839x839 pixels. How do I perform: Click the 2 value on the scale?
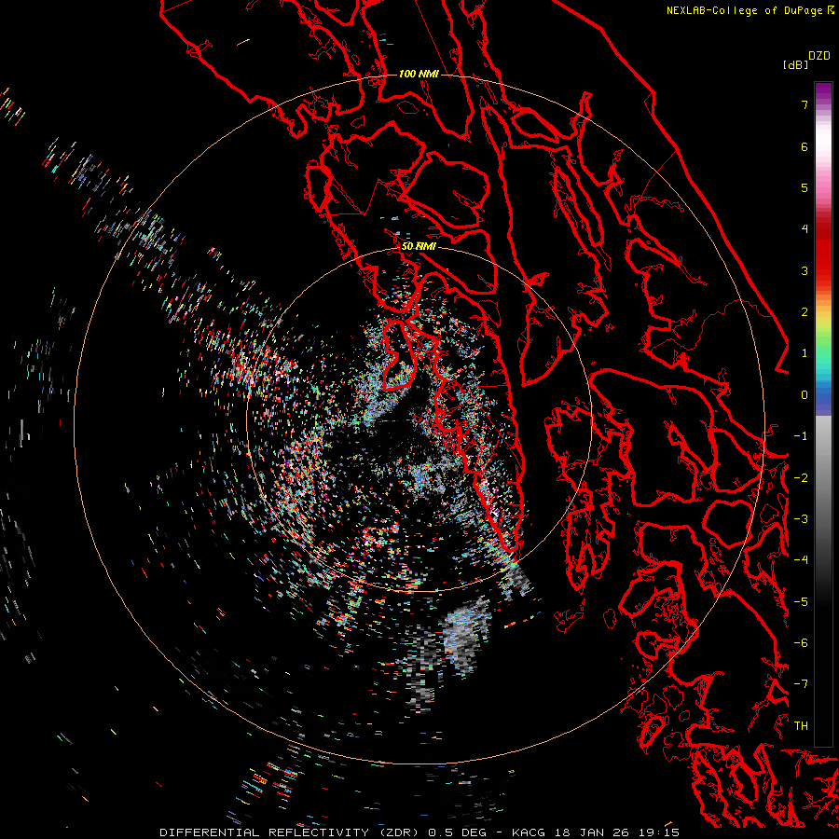pos(805,312)
